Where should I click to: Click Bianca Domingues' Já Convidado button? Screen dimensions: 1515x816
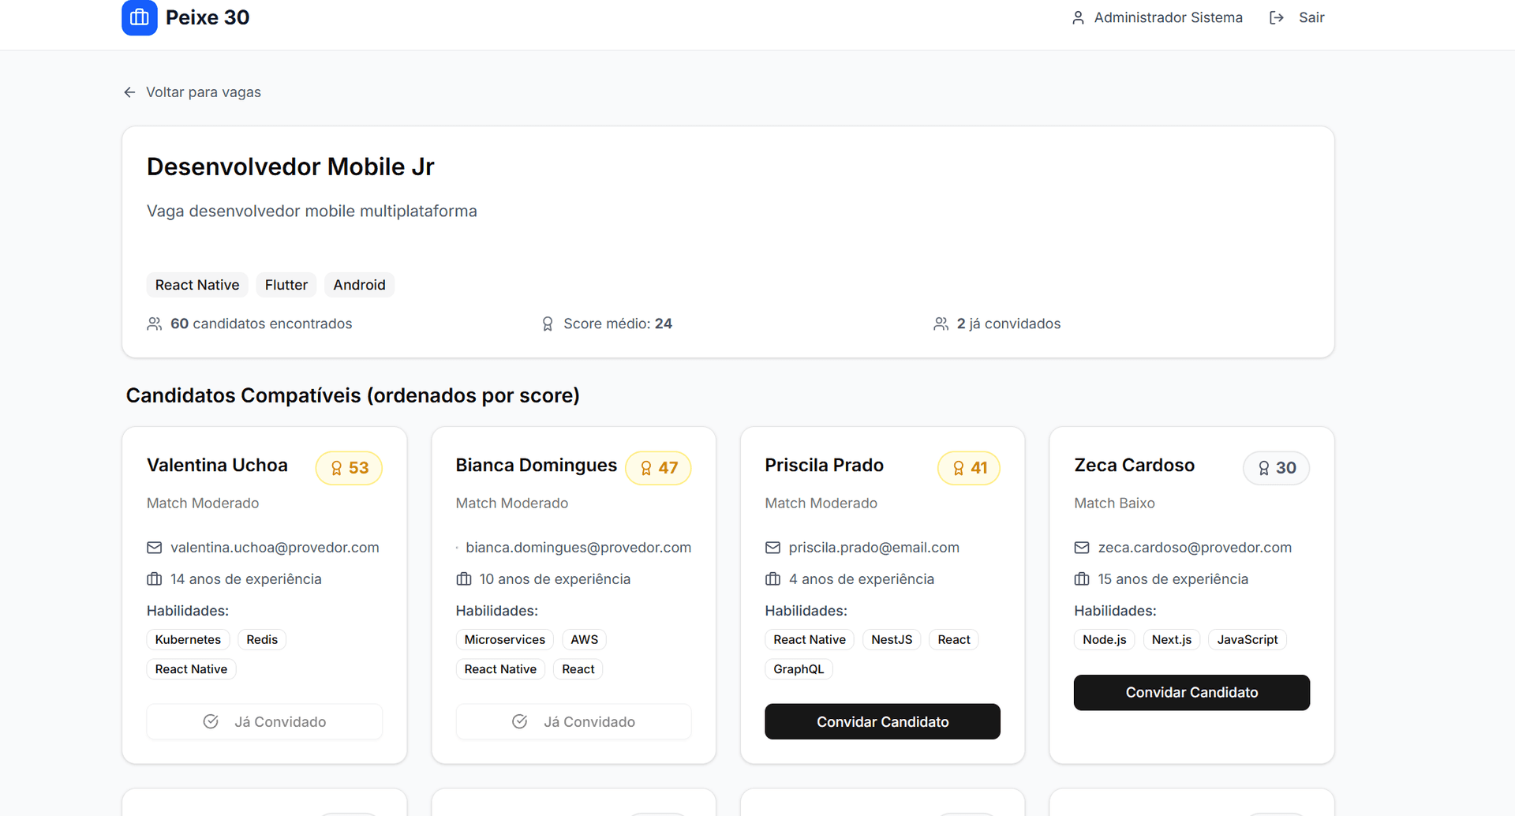(x=574, y=721)
